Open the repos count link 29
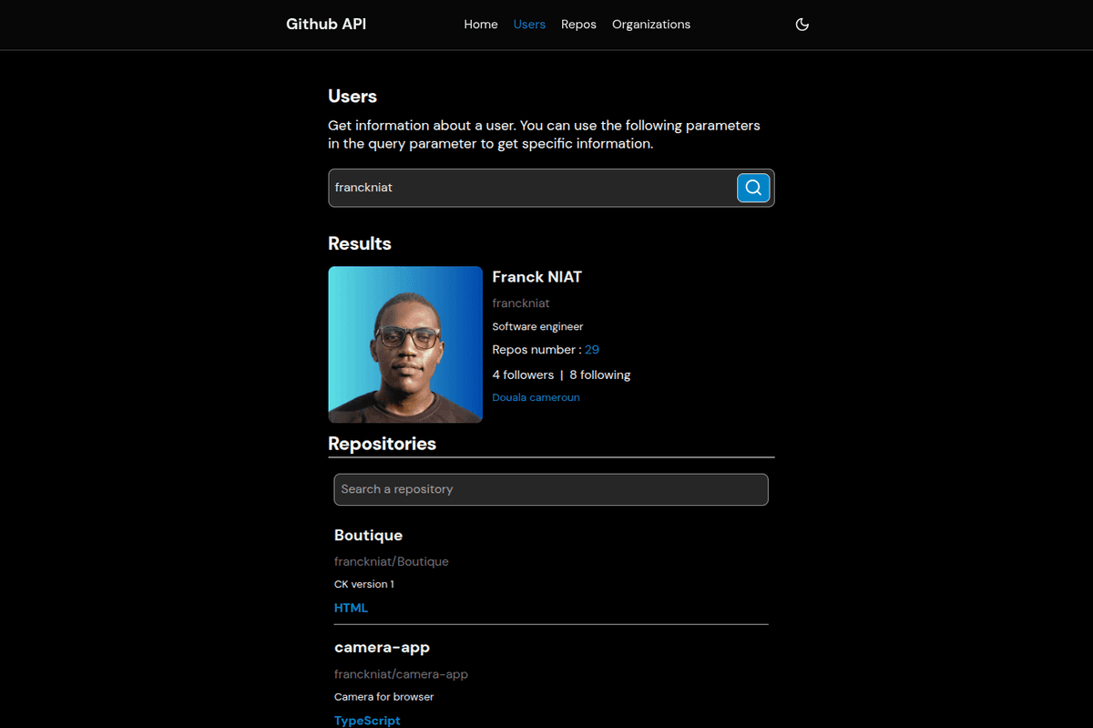 pyautogui.click(x=592, y=350)
